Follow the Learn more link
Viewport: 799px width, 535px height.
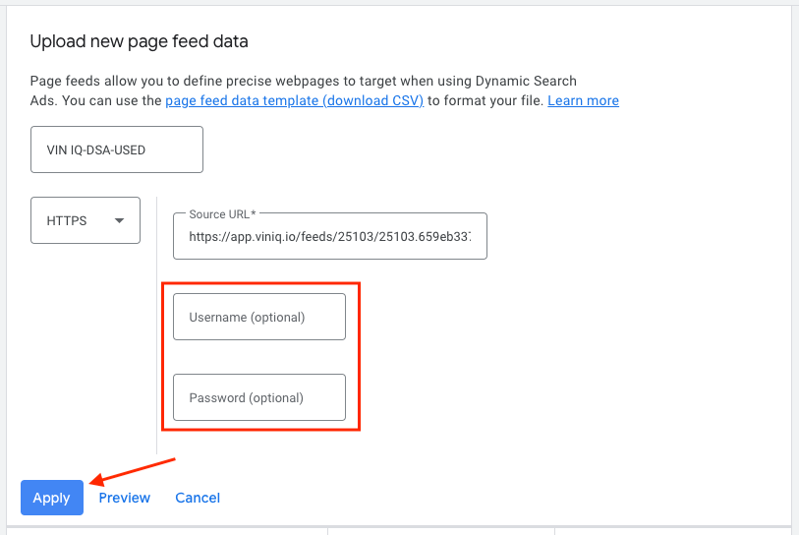[583, 100]
